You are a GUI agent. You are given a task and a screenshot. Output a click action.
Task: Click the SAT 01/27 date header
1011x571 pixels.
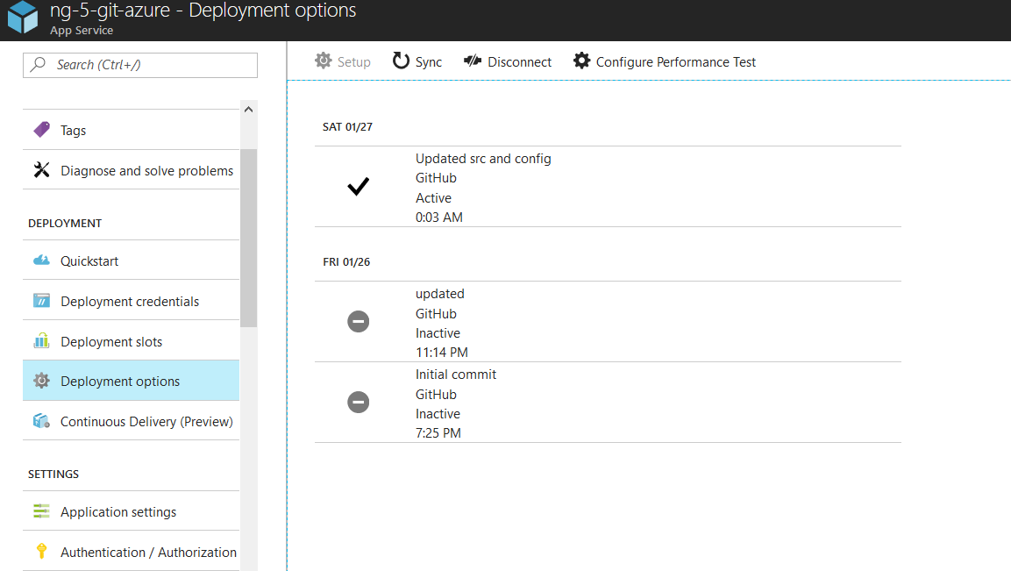click(347, 127)
